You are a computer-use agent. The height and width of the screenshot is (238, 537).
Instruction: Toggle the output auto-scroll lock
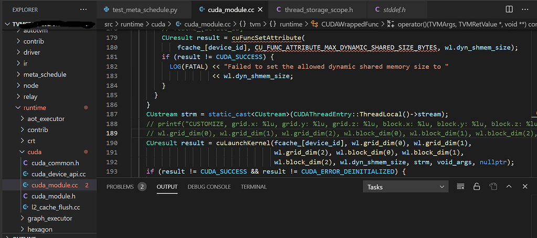(x=477, y=187)
